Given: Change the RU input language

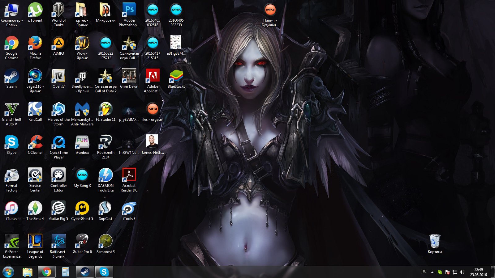Looking at the screenshot, I should coord(424,271).
